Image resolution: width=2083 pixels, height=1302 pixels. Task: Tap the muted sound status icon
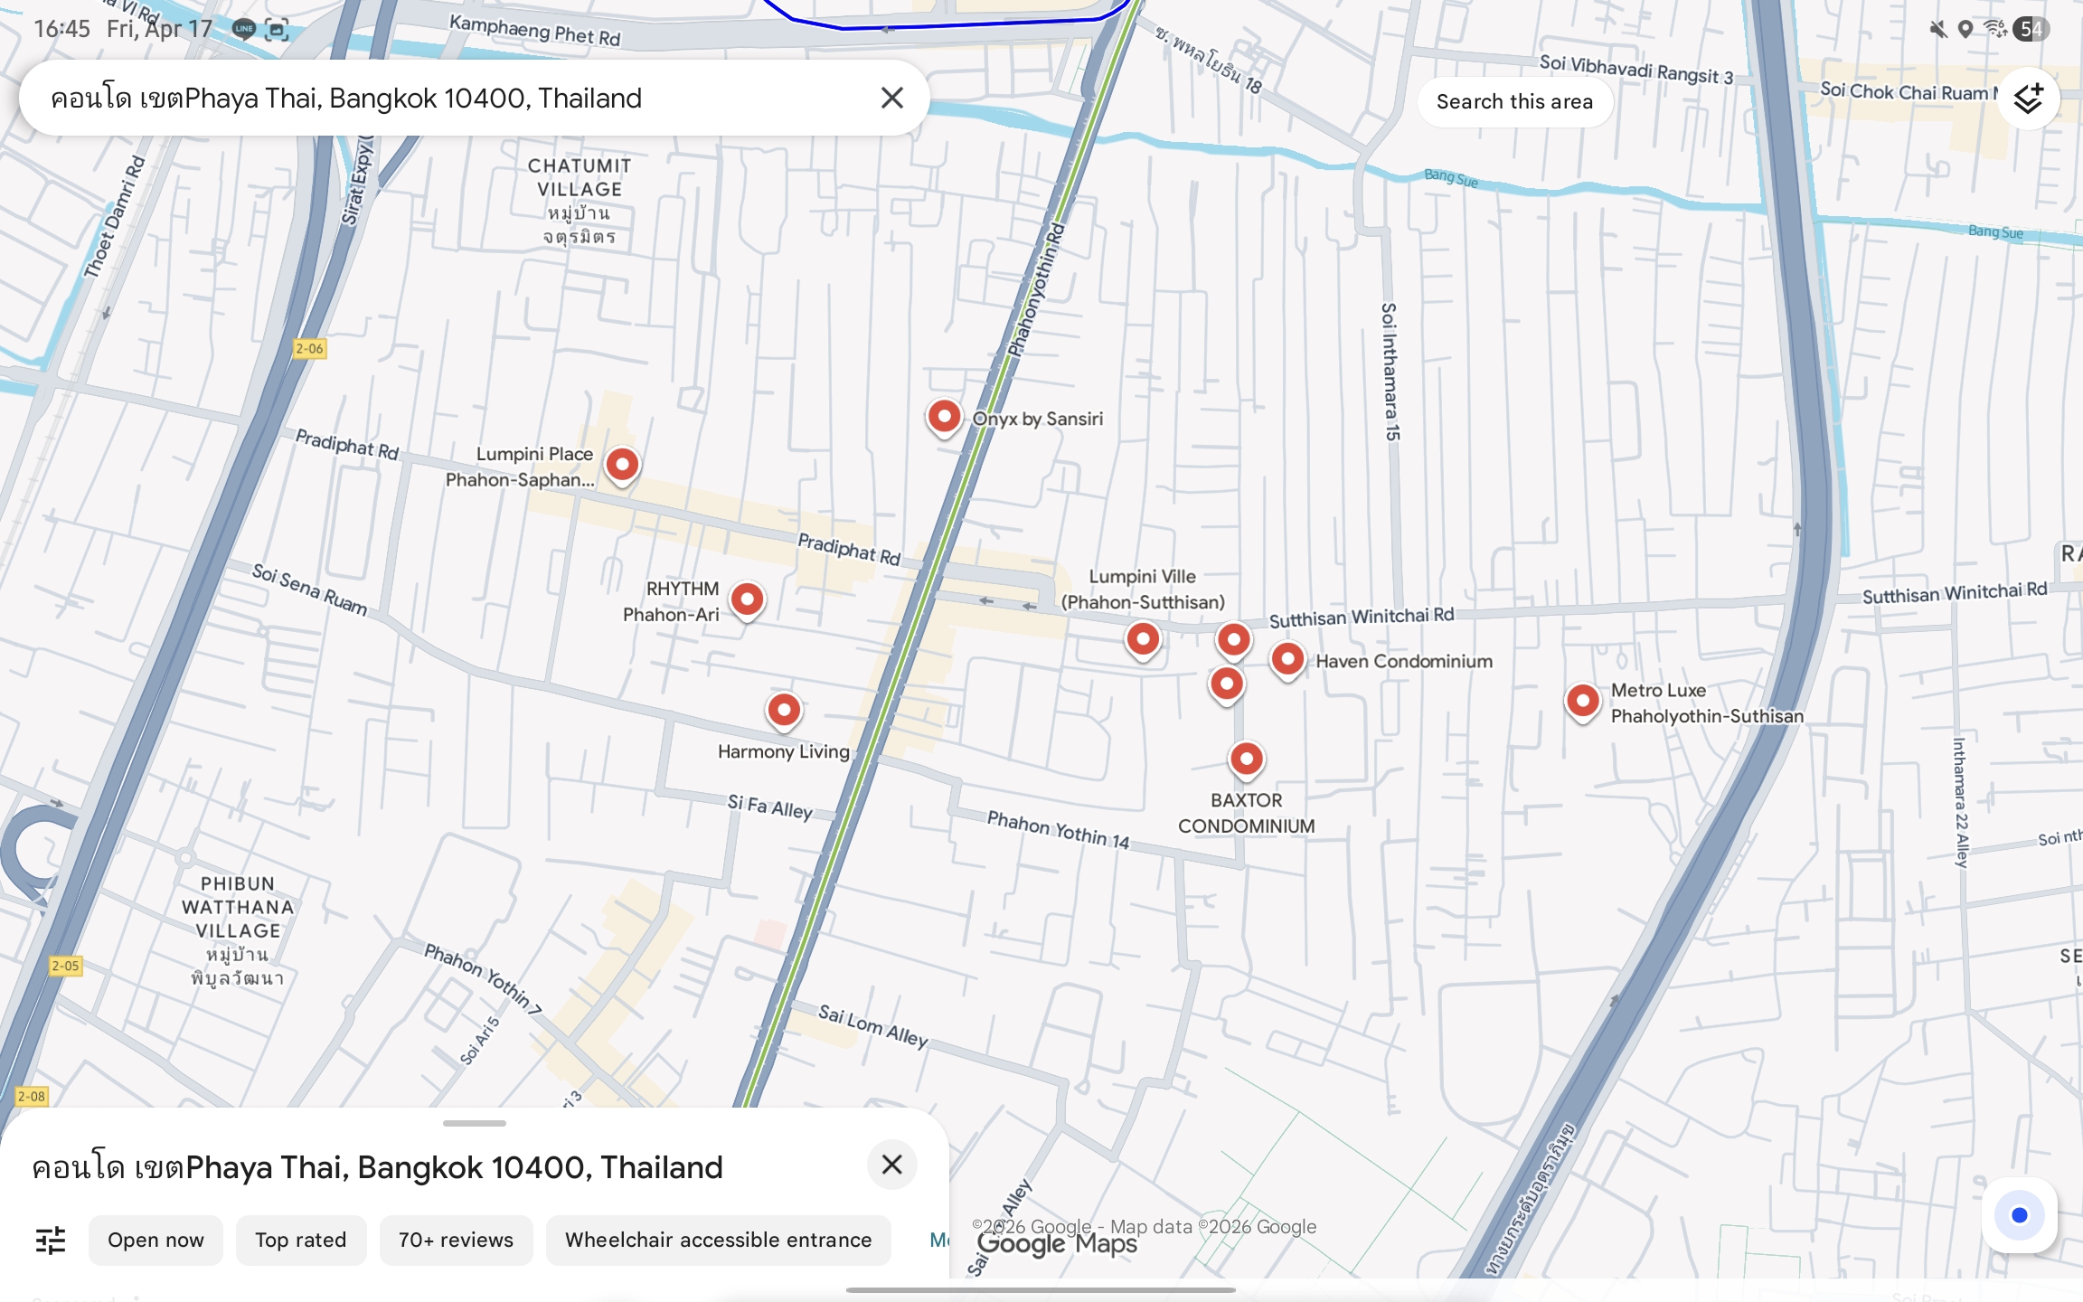pos(1937,29)
